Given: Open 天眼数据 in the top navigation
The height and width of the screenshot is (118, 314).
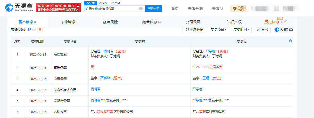Looking at the screenshot, I should (195, 9).
